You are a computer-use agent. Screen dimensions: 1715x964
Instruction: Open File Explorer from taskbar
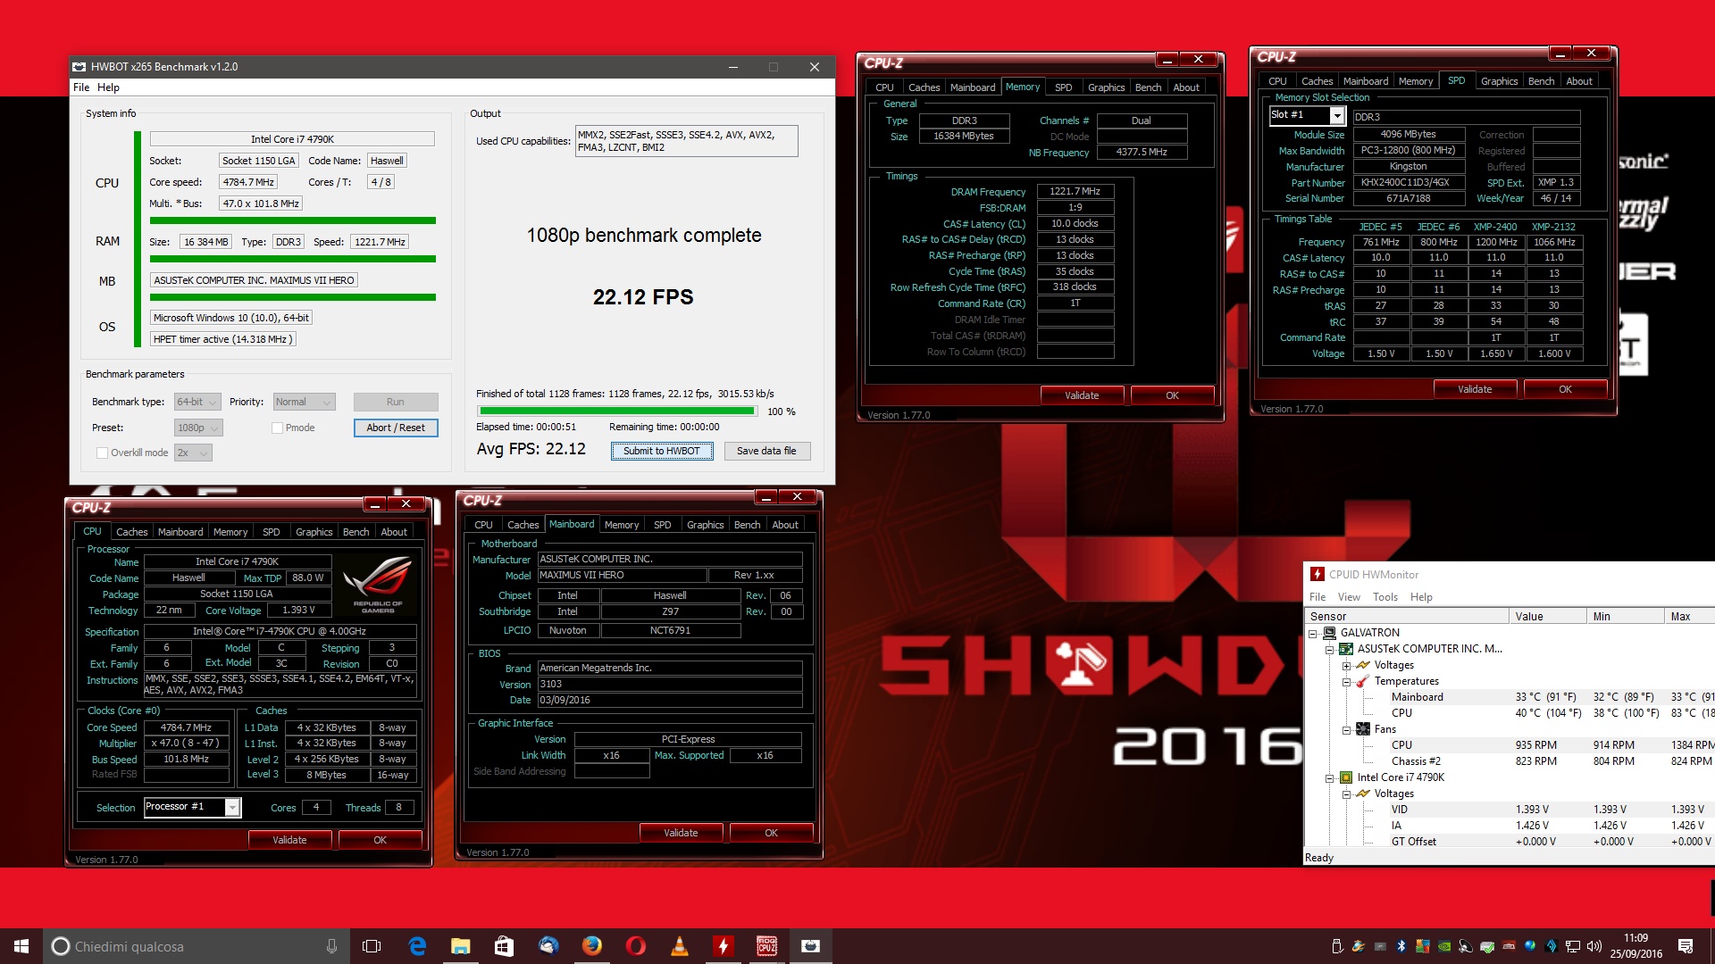461,946
